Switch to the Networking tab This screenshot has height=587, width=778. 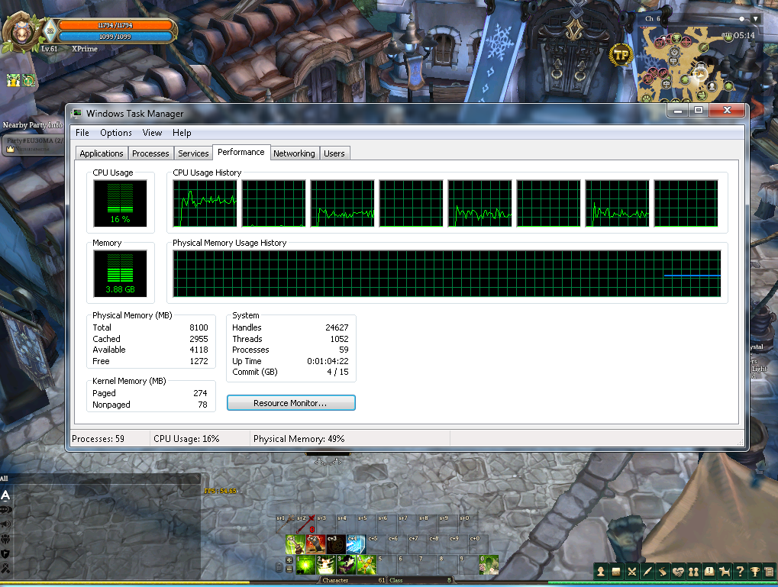294,153
